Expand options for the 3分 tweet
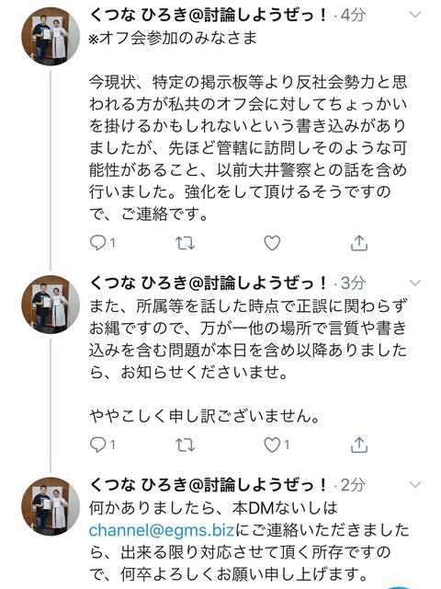 pyautogui.click(x=415, y=283)
